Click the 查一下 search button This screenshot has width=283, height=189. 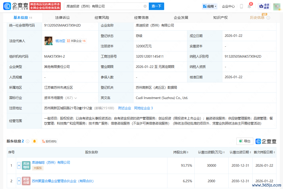click(x=156, y=6)
